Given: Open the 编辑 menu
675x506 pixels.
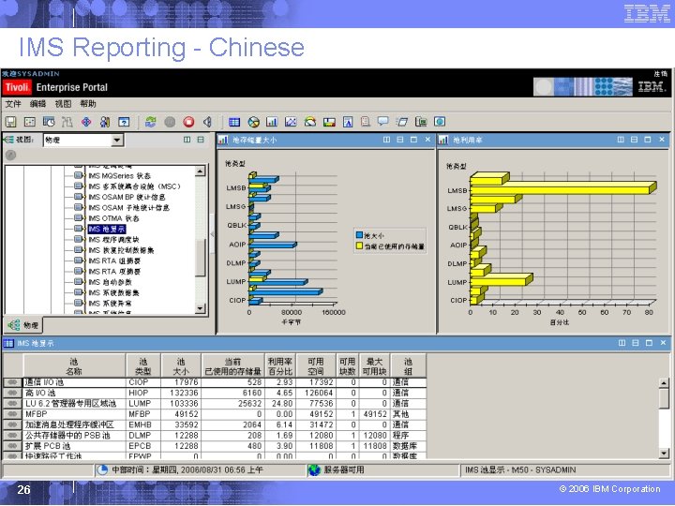Looking at the screenshot, I should [37, 104].
